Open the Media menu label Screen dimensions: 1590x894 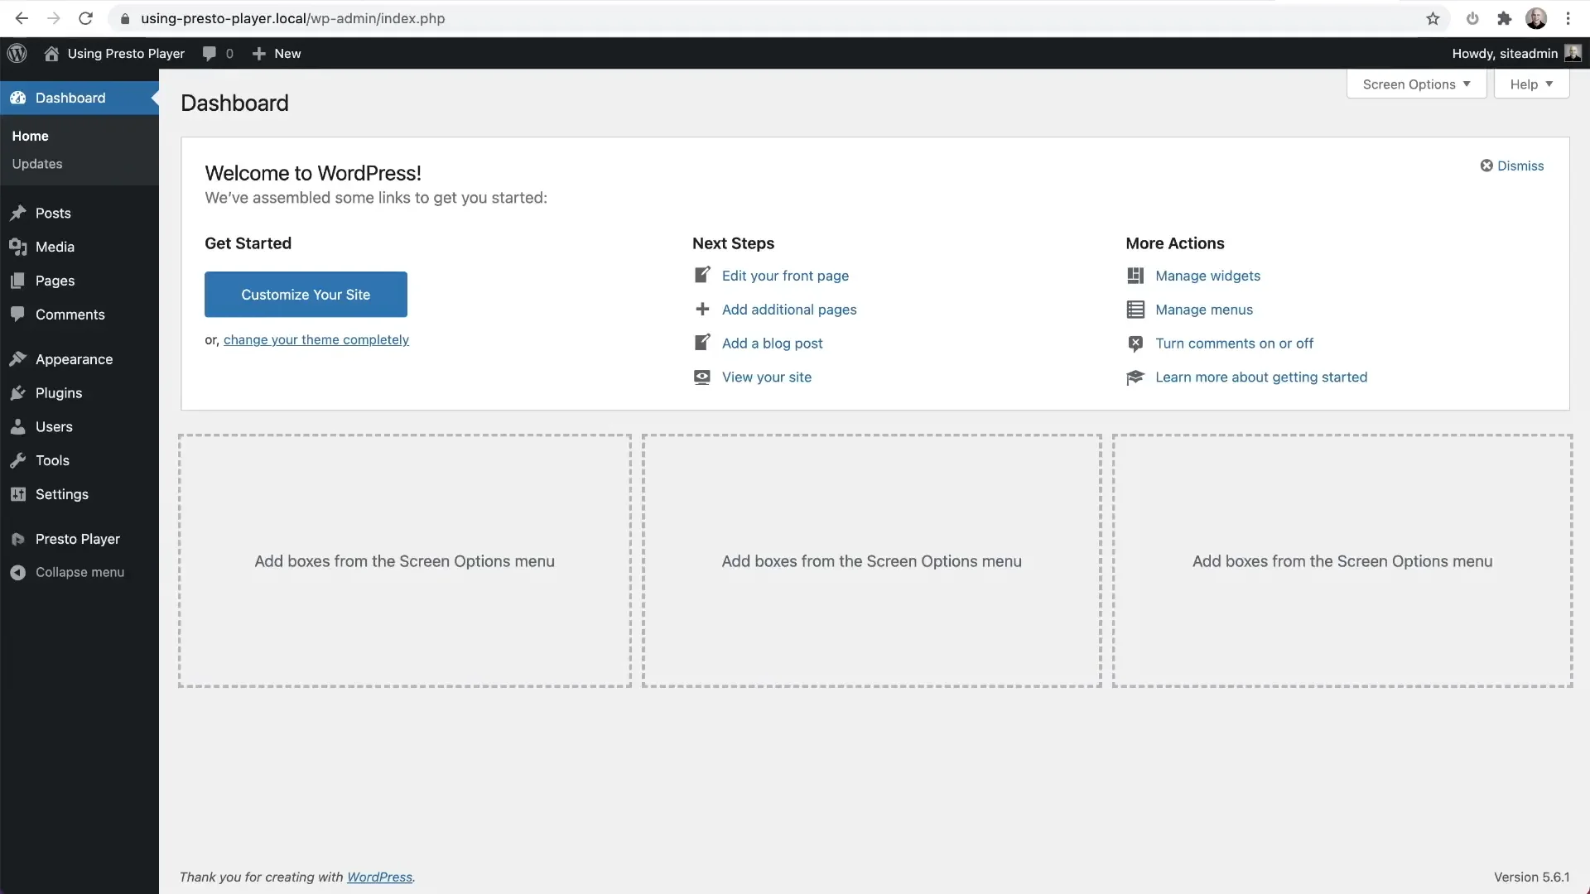click(x=55, y=248)
